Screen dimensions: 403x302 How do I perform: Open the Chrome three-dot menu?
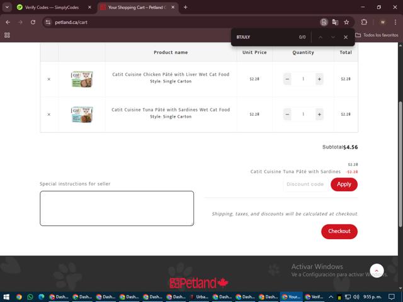pos(395,23)
